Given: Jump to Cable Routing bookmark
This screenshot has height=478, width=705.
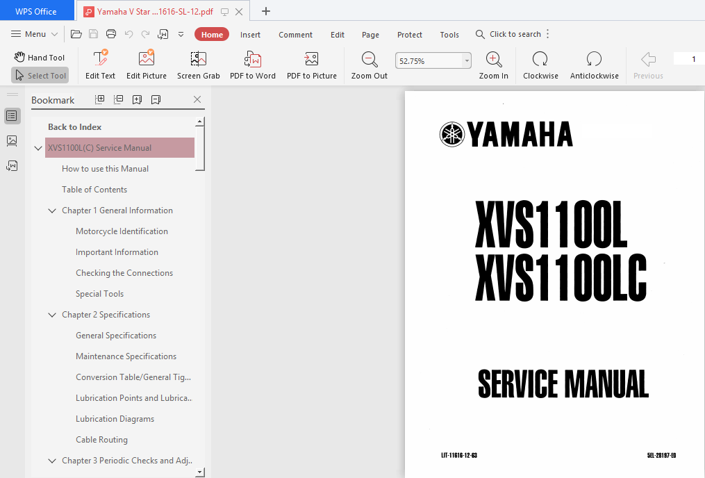Looking at the screenshot, I should click(101, 439).
